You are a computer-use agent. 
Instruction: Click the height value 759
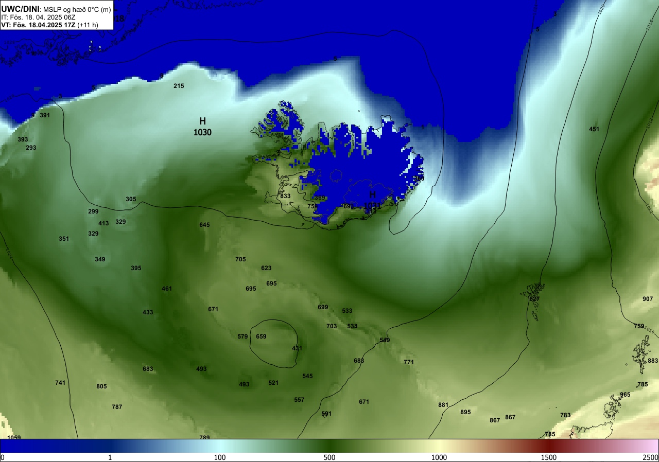[639, 326]
